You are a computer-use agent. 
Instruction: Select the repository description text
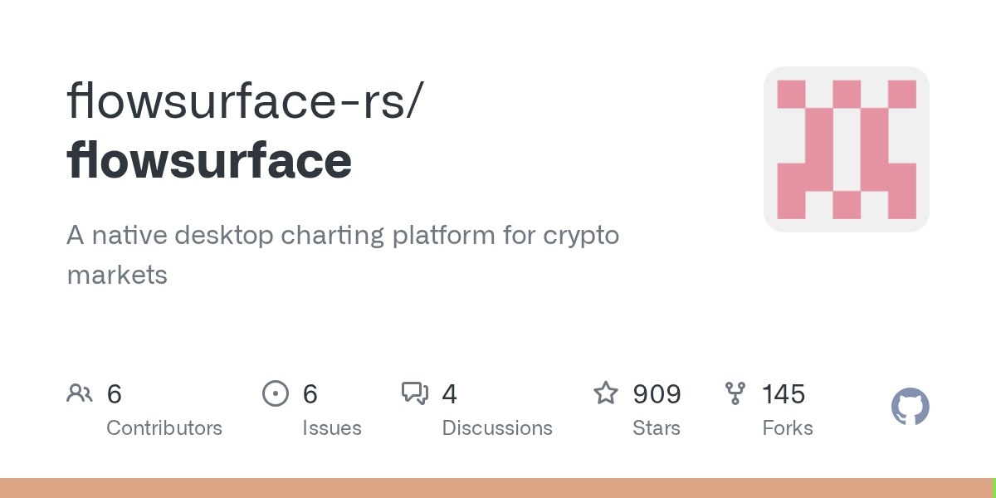343,255
